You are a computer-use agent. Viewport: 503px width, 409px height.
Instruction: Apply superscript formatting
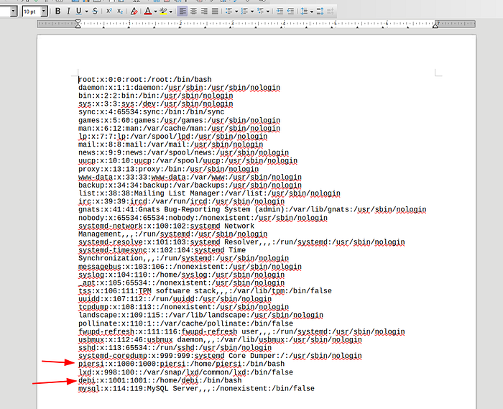click(109, 12)
